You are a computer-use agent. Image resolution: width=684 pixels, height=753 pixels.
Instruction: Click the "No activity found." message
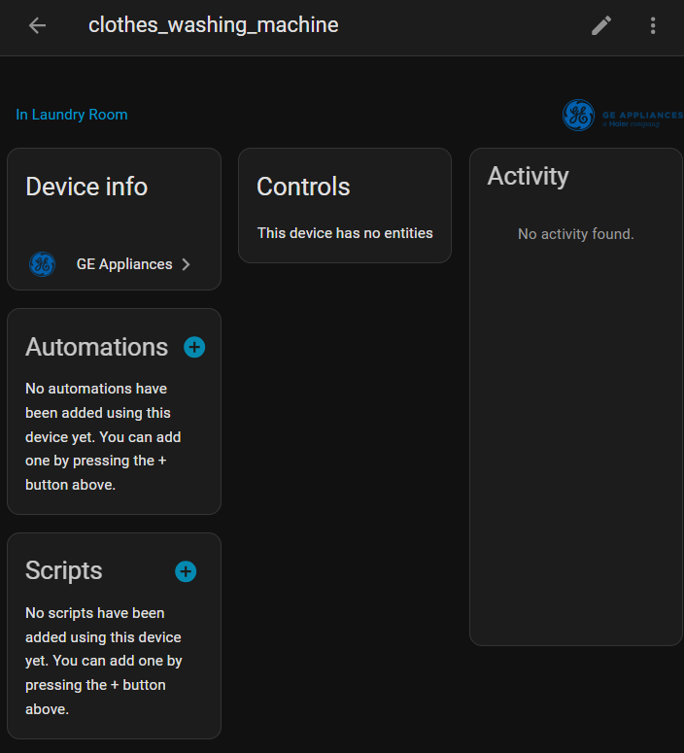575,234
